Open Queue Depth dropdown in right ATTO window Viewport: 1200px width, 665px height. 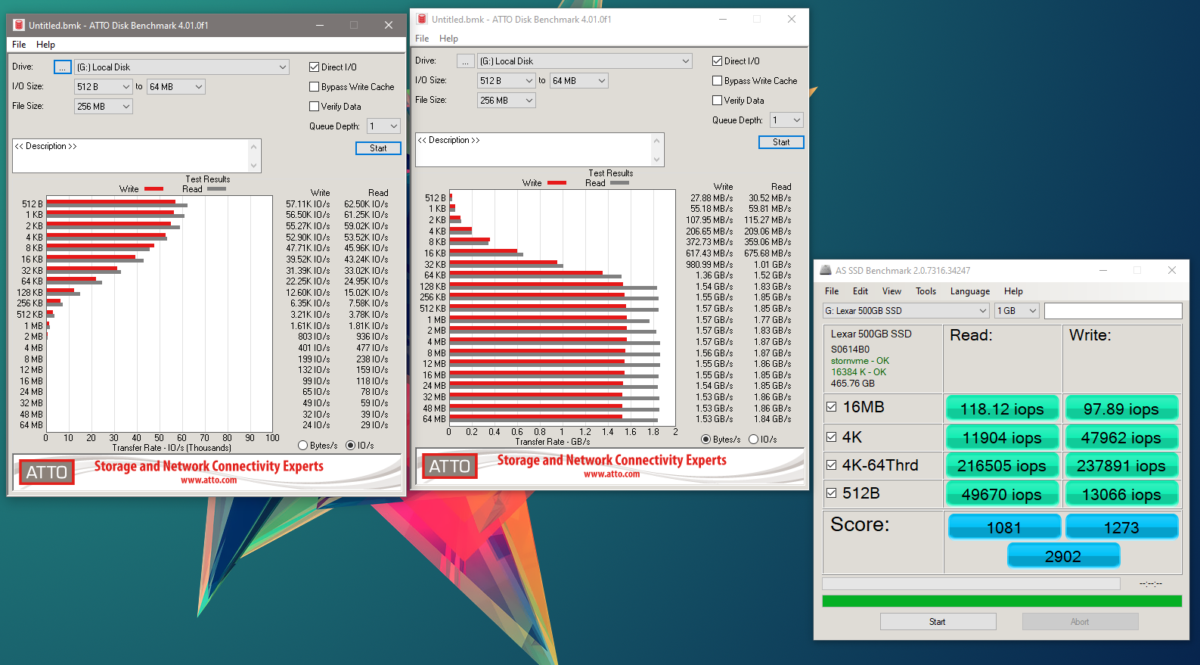(786, 120)
